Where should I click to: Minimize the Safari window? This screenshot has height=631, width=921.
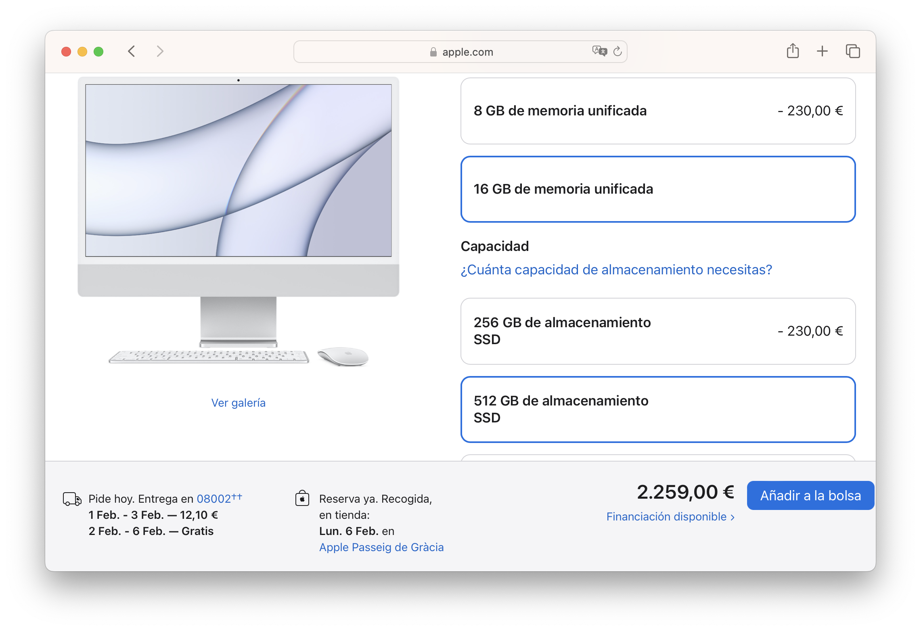tap(82, 52)
